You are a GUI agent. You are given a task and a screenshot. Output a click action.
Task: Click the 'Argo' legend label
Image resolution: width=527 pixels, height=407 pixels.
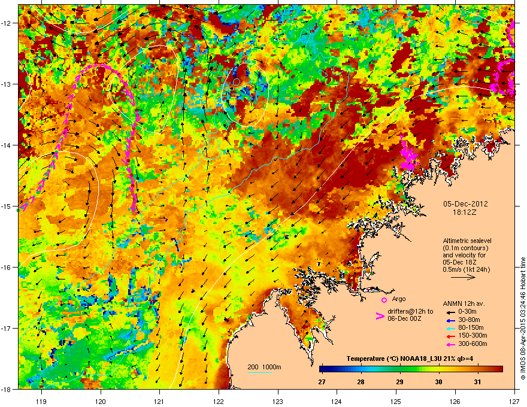pos(399,299)
